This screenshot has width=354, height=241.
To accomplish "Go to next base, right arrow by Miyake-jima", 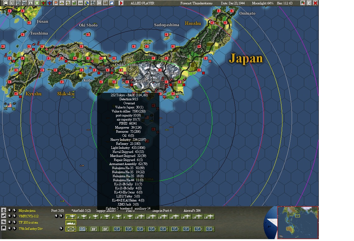I will pos(14,210).
